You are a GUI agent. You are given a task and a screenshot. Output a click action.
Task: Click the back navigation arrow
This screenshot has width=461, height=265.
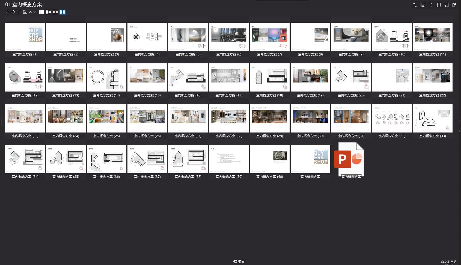click(7, 12)
